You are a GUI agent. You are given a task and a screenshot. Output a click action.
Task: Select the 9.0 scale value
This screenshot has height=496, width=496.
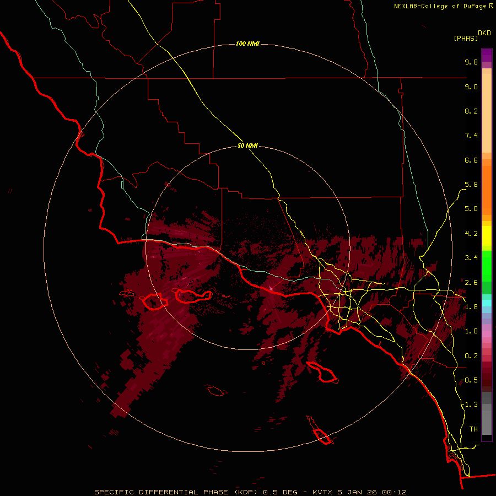click(x=471, y=87)
